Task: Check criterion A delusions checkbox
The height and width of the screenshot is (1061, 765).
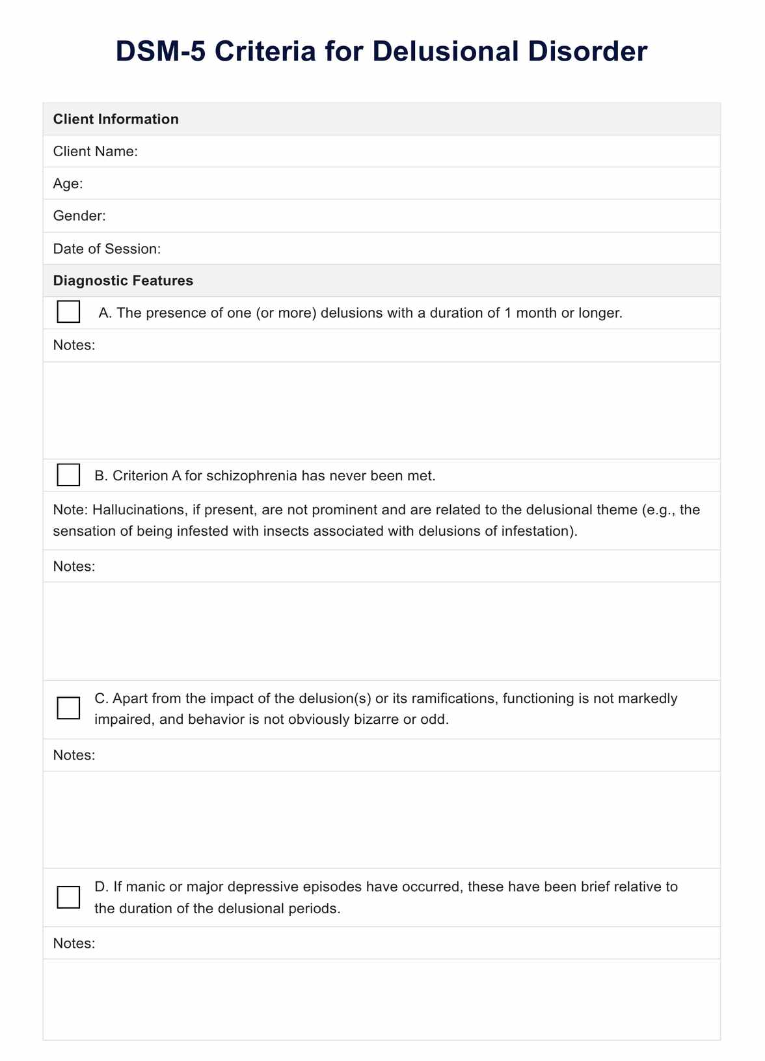Action: point(68,312)
